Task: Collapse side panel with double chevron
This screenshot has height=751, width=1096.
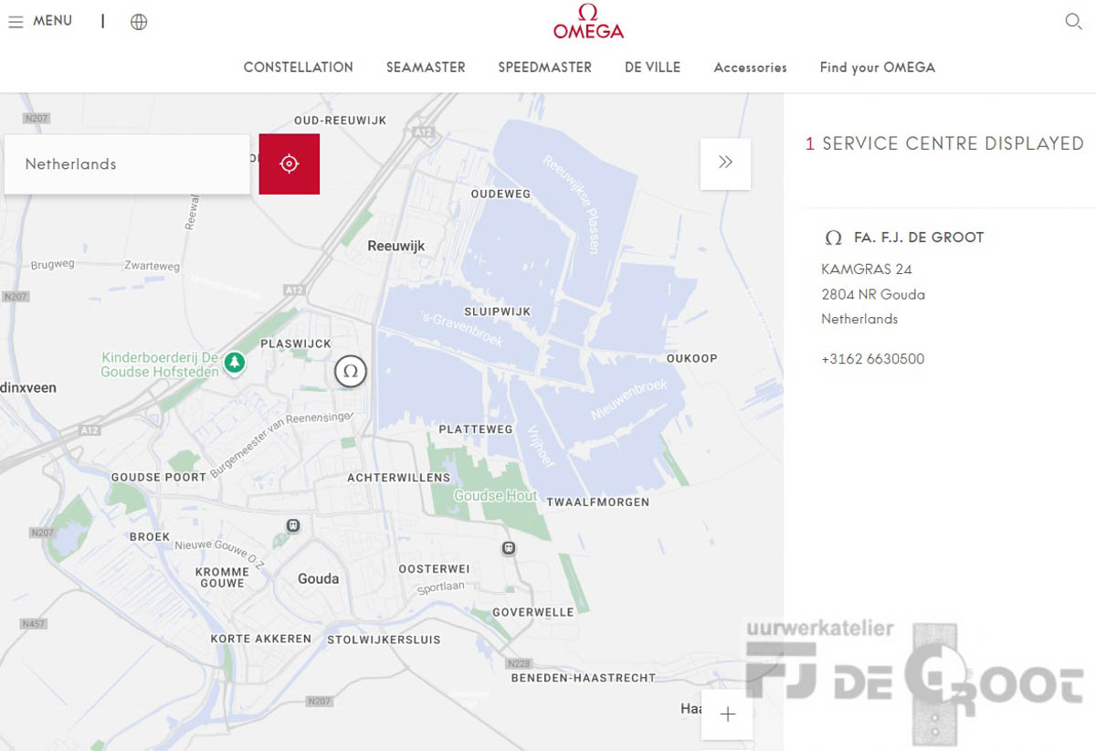Action: tap(725, 163)
